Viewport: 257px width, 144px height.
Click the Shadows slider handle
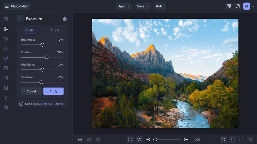point(41,82)
